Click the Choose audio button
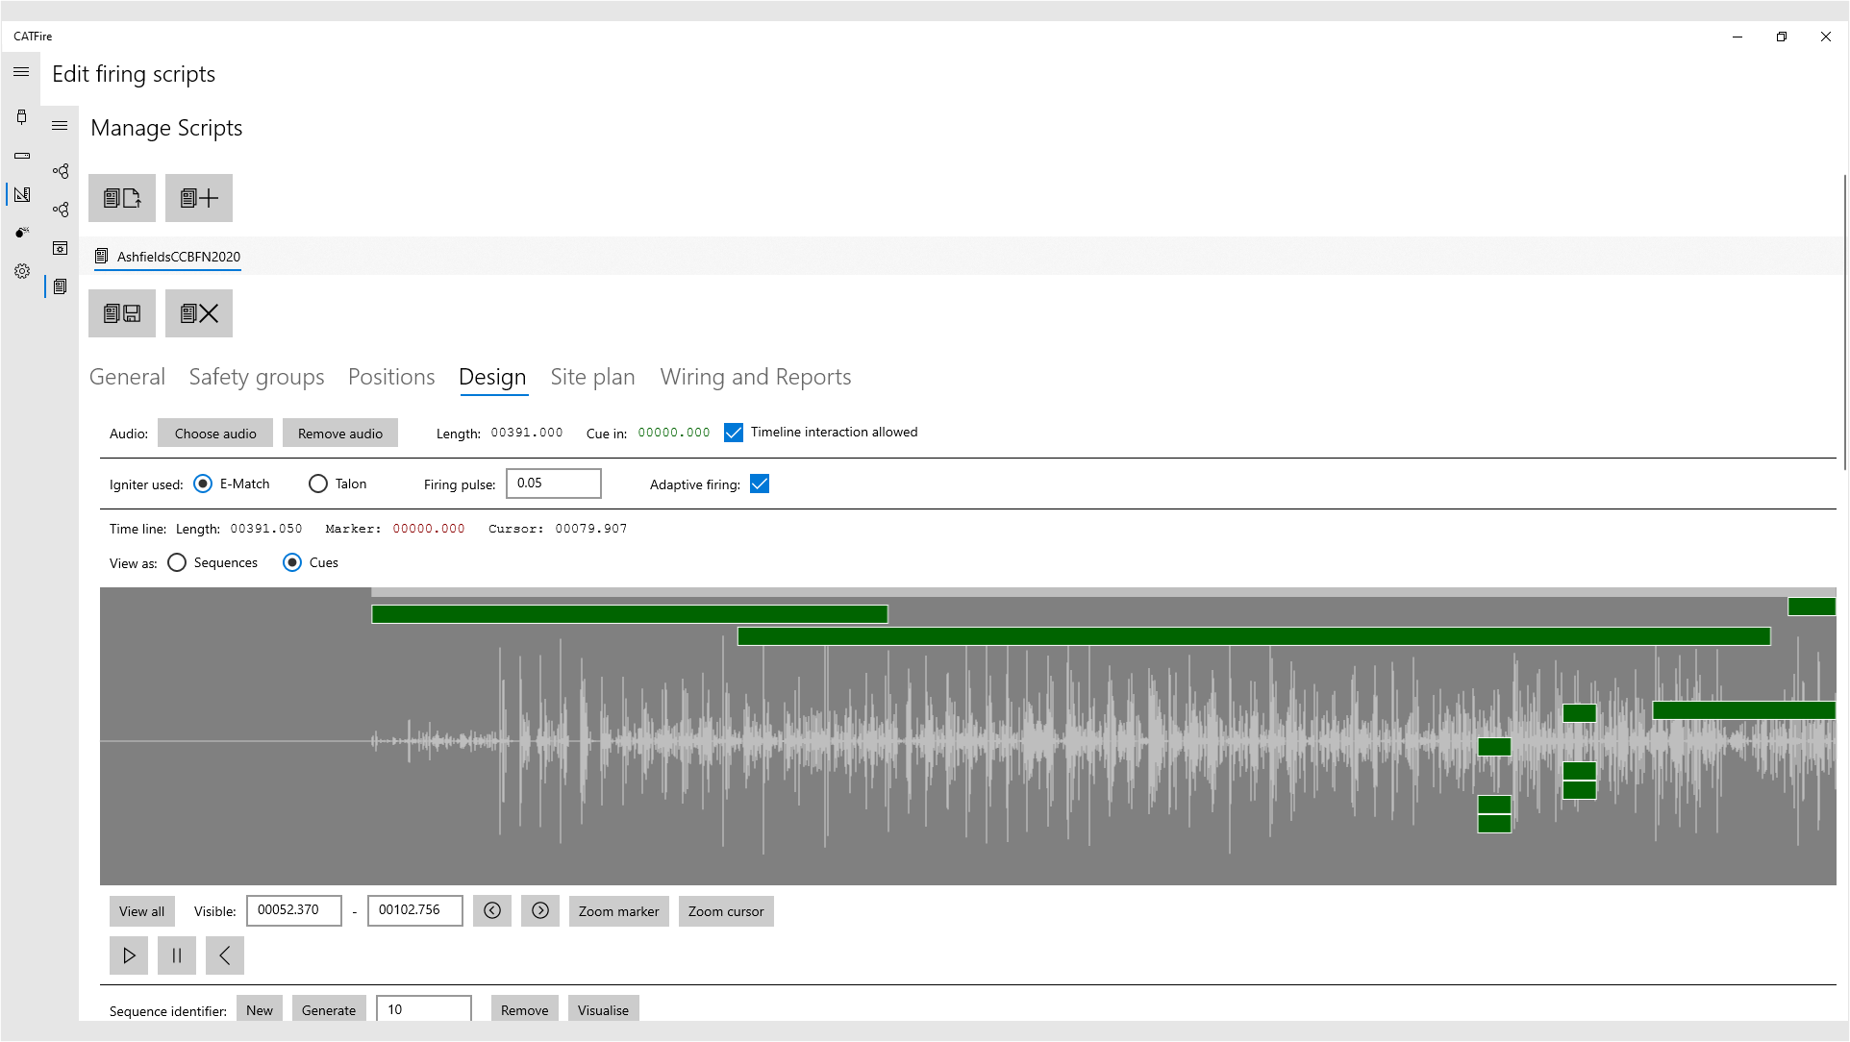The image size is (1850, 1042). click(x=215, y=434)
